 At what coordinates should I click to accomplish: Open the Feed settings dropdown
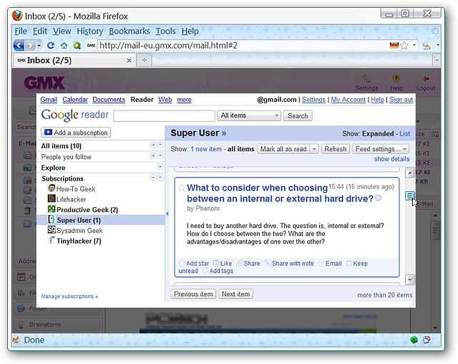tap(381, 149)
